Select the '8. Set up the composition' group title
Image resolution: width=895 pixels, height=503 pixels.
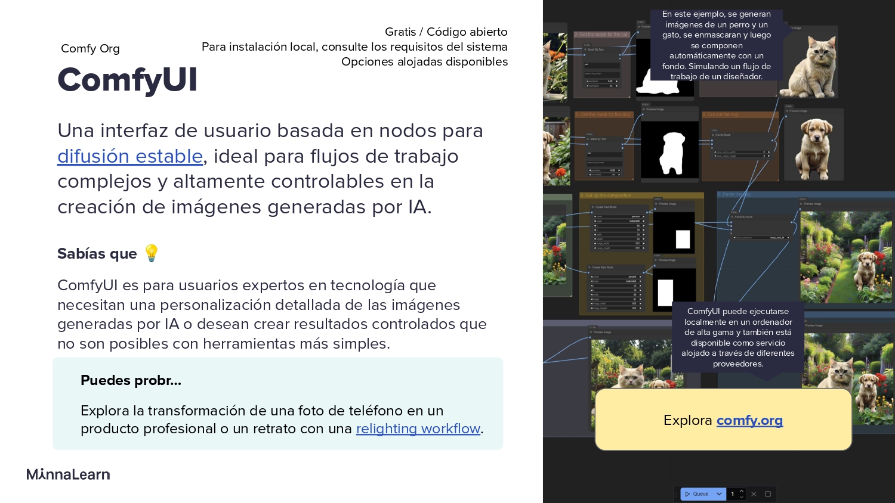tap(606, 195)
